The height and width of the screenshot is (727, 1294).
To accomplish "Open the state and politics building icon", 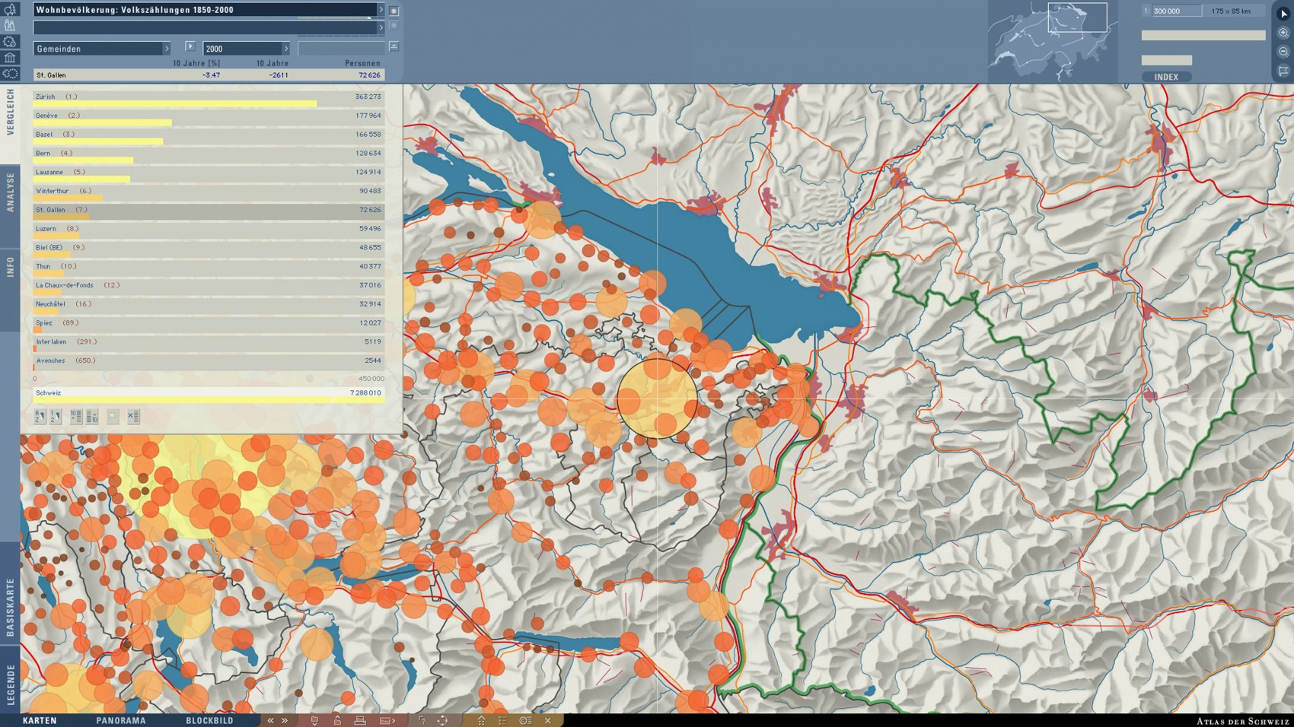I will pos(10,58).
